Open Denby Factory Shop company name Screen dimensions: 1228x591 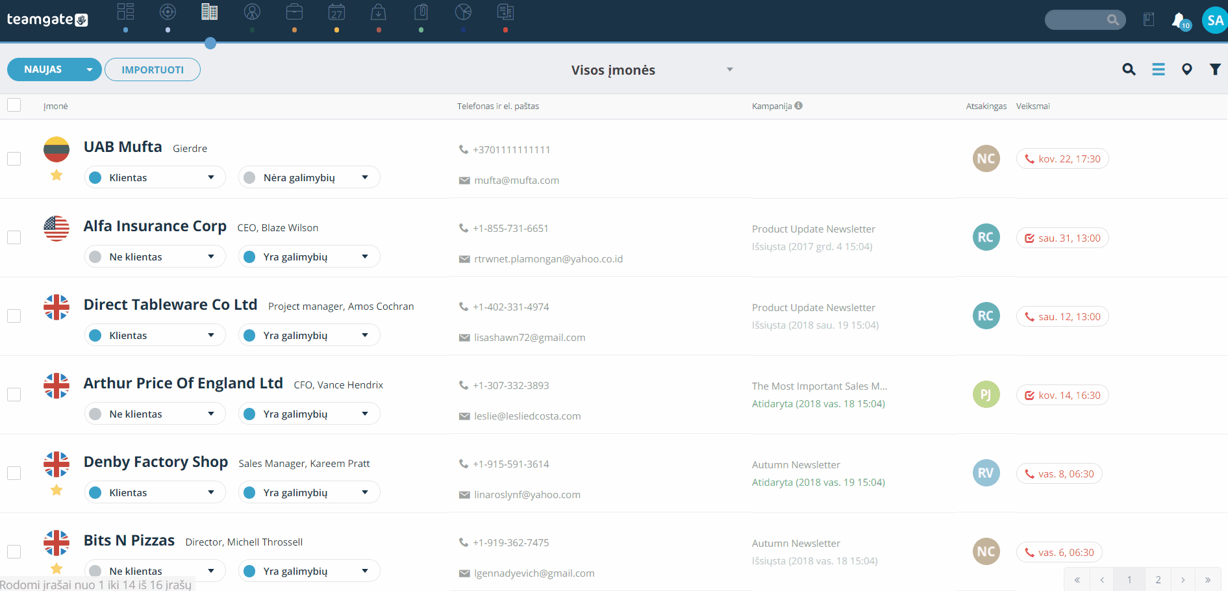click(156, 462)
